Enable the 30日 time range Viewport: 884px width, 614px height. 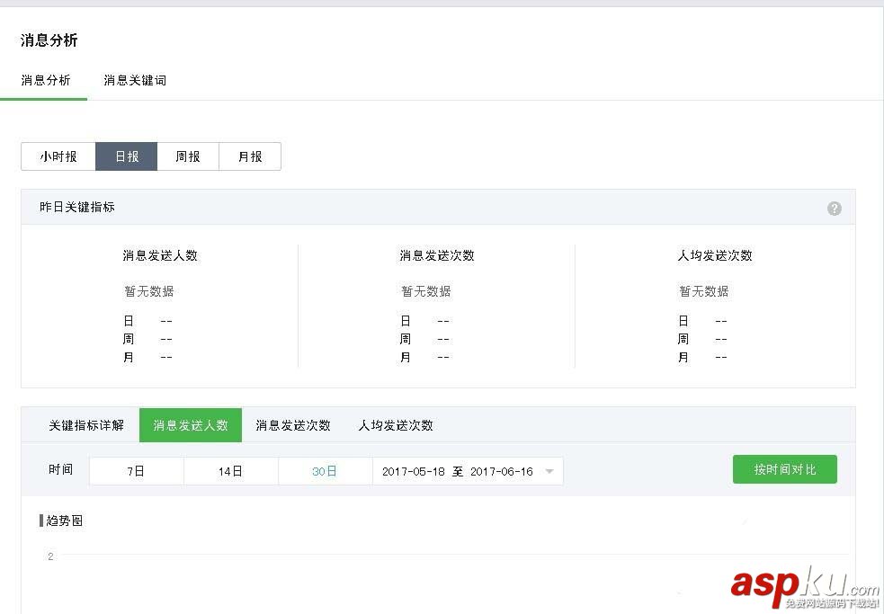(x=325, y=470)
